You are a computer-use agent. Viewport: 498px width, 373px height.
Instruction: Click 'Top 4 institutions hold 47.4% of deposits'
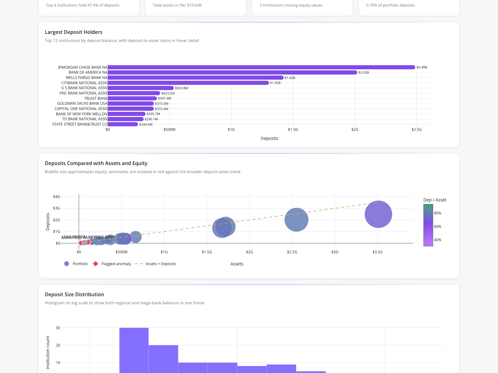tap(83, 5)
